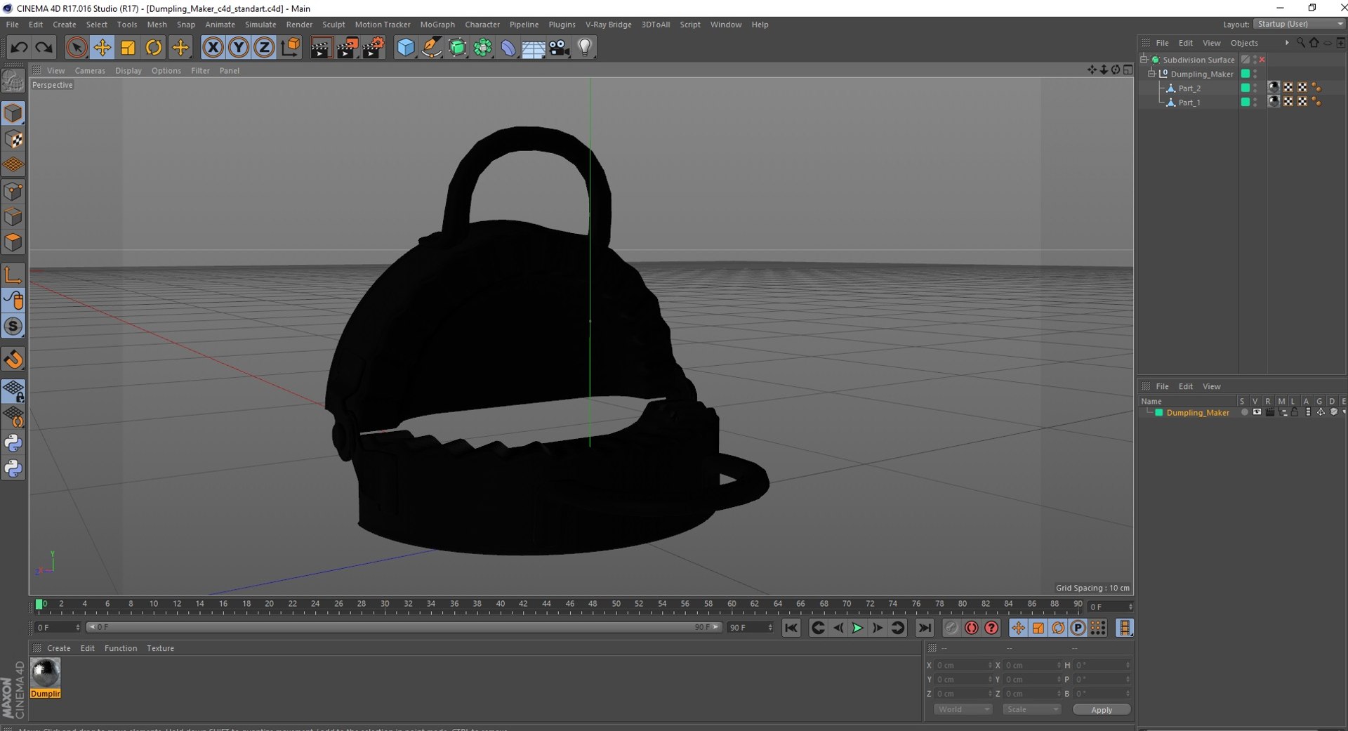The width and height of the screenshot is (1348, 731).
Task: Click the Array modeling objects icon
Action: [x=483, y=48]
